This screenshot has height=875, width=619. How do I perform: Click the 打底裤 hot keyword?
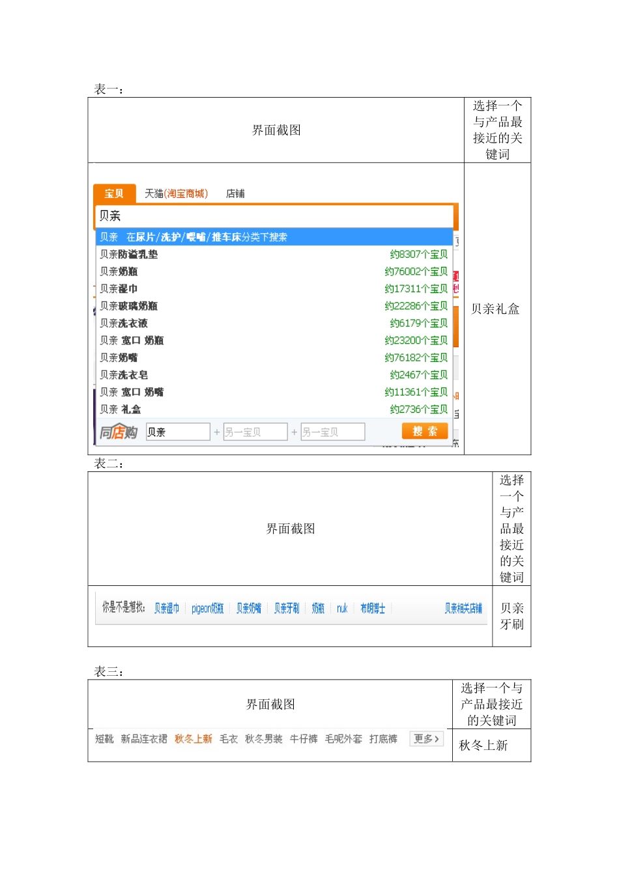click(x=383, y=739)
